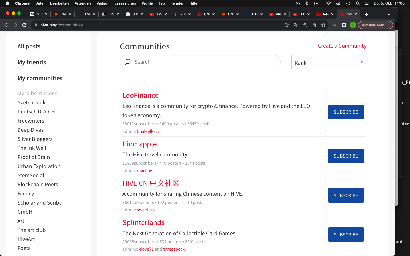Open the Fenster menu
Viewport: 410px width, 256px height.
click(177, 3)
